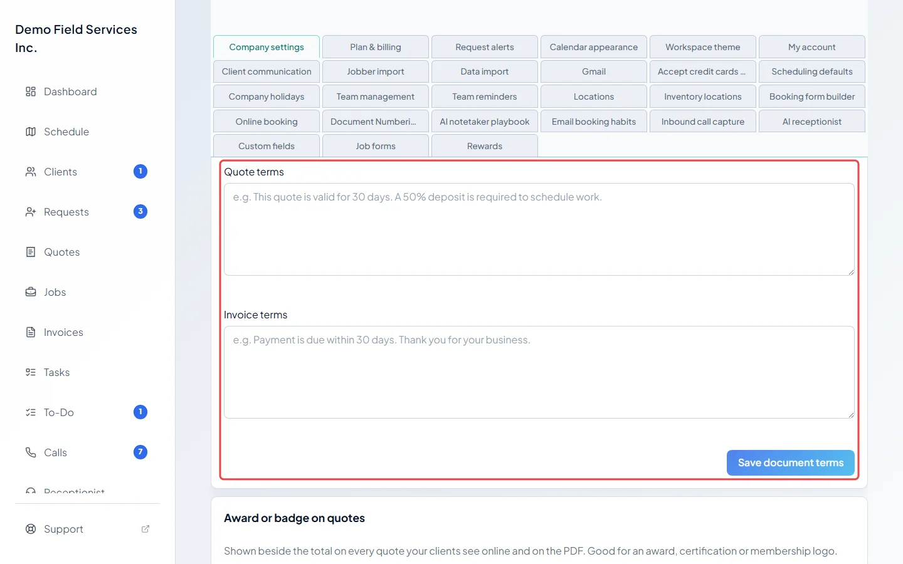Open the AI receptionist tab
The image size is (903, 564).
[x=812, y=122]
